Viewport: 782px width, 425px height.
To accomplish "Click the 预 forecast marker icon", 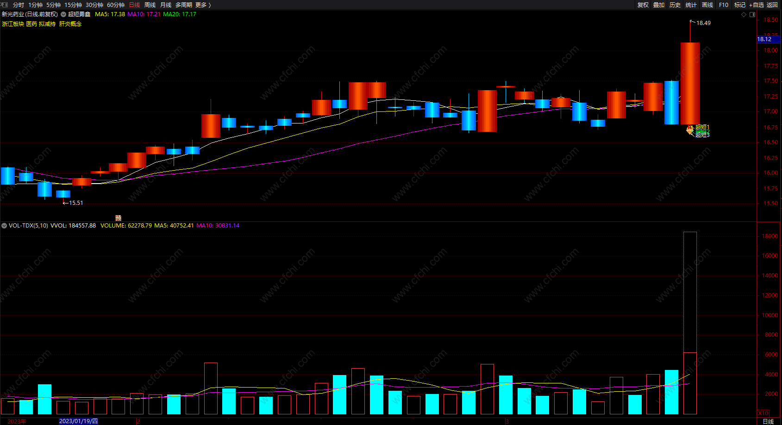I will 118,218.
